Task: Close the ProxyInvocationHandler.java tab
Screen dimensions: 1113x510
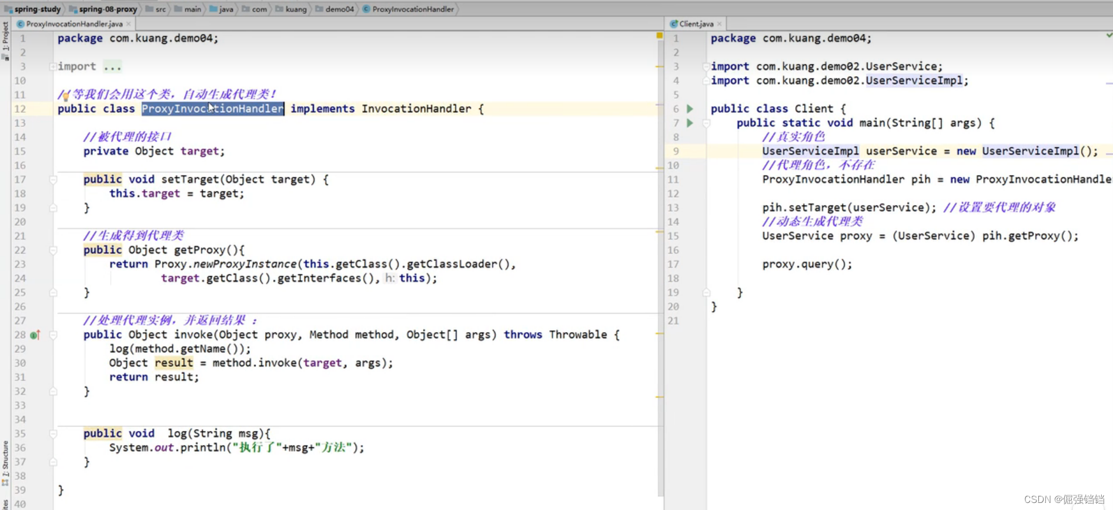Action: point(129,24)
